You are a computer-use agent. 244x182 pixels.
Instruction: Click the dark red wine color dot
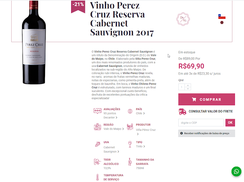(222, 23)
